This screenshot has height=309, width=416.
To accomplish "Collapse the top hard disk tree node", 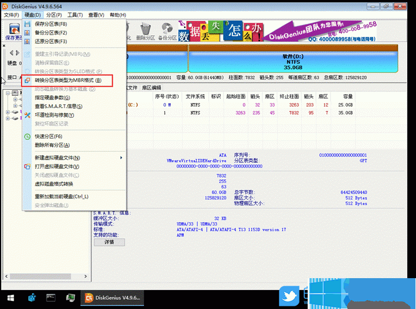I will (x=8, y=93).
